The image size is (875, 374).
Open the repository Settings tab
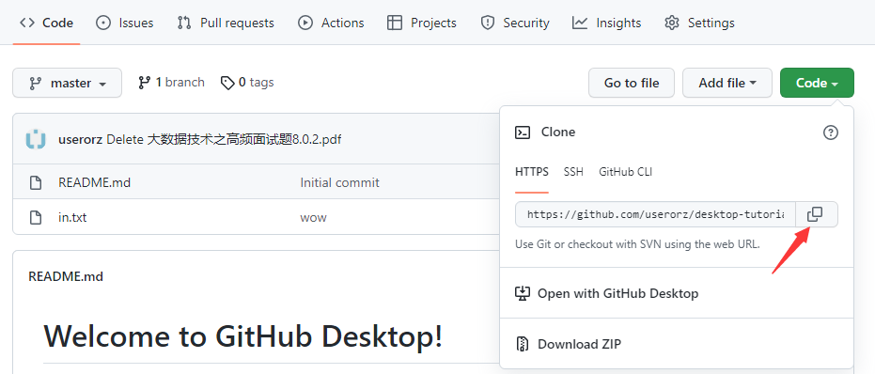point(699,23)
